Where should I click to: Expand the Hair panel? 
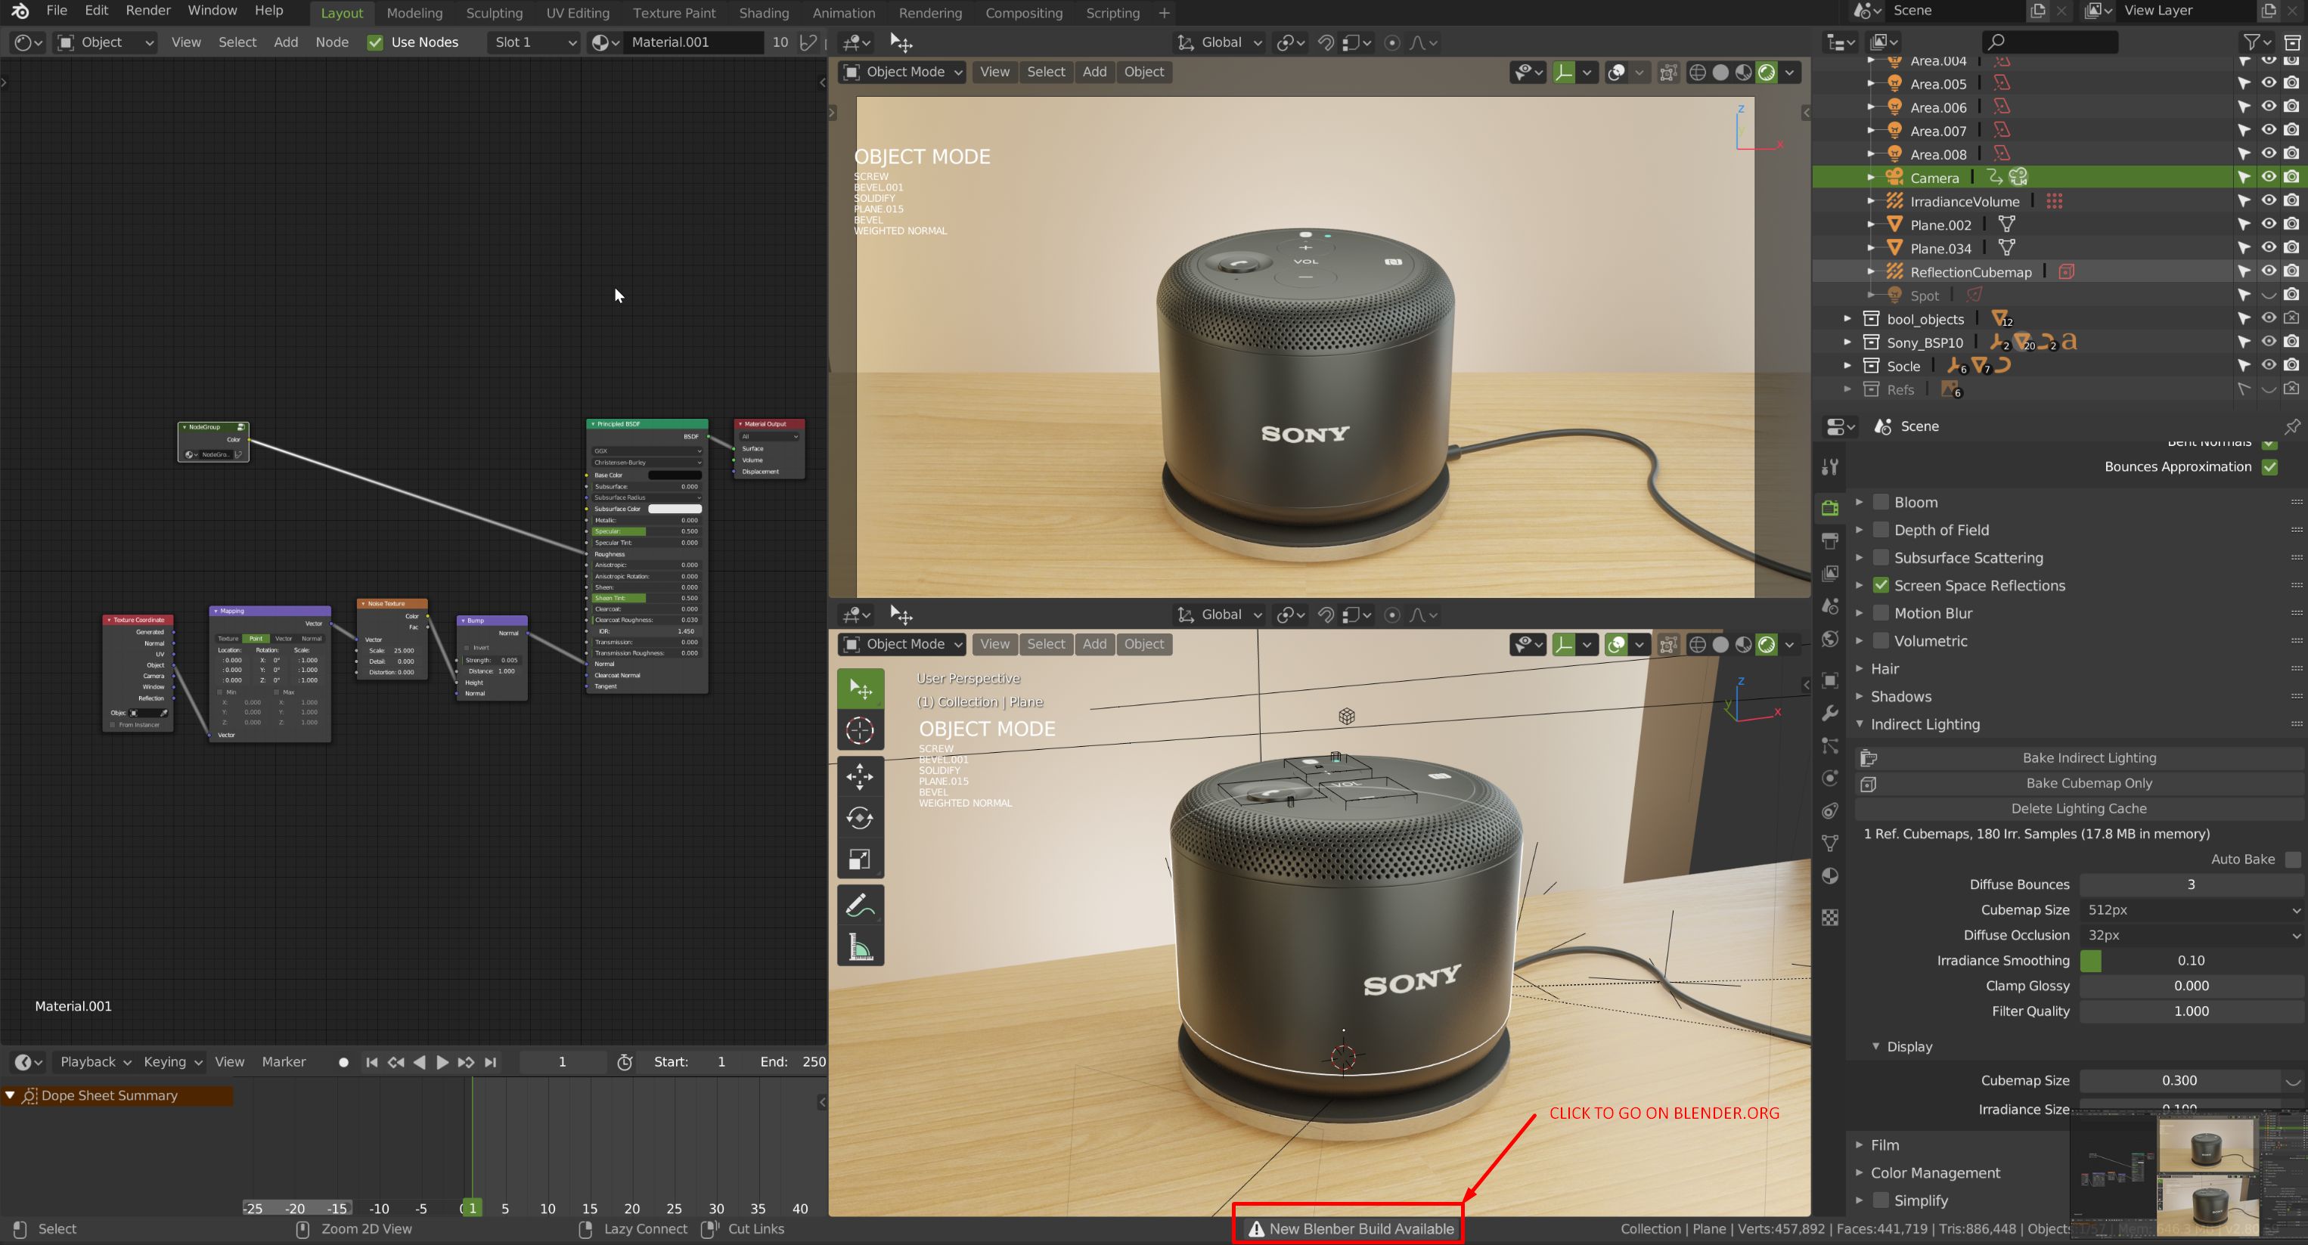click(1860, 669)
